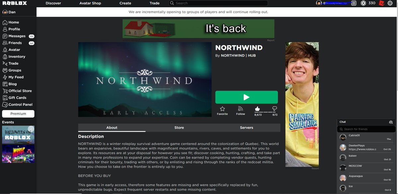This screenshot has height=194, width=398.
Task: Click the Premium button
Action: pos(18,114)
